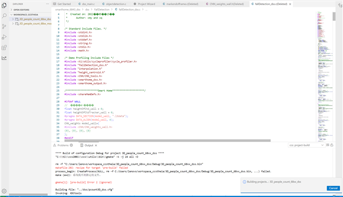Click the icon at top-right editor corner
Screen dimensions: 343x197
click(340, 5)
